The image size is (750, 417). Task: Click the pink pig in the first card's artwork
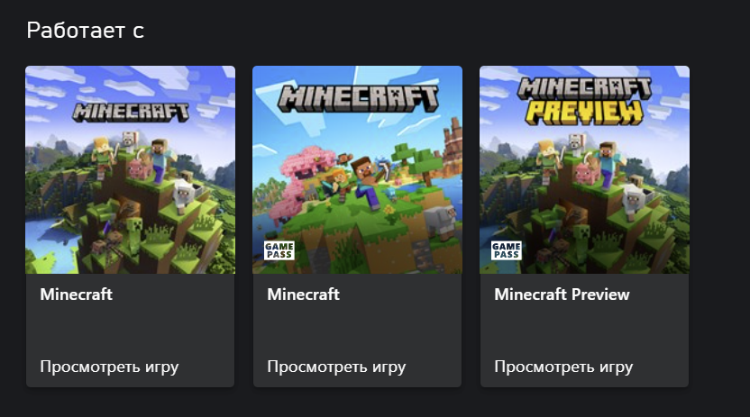point(141,169)
